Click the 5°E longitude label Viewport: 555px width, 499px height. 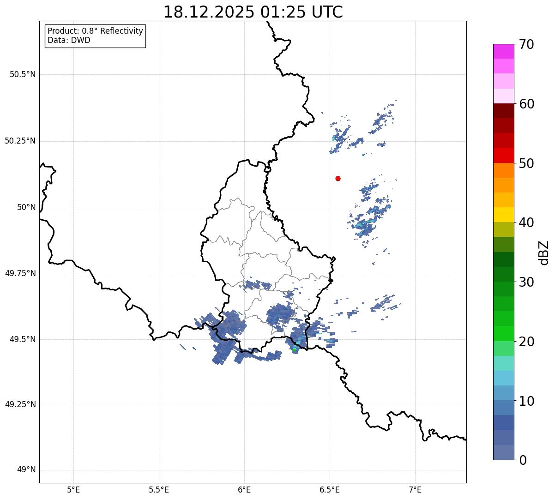pyautogui.click(x=73, y=489)
